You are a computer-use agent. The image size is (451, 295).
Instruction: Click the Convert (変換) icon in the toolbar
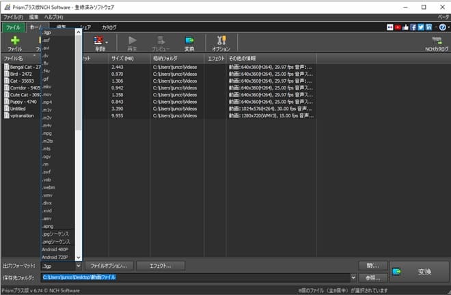189,40
